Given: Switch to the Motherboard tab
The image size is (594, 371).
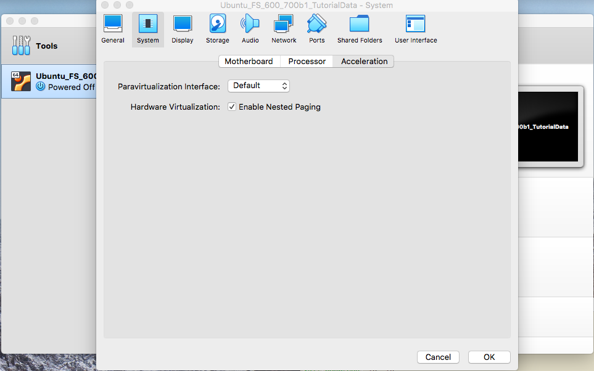Looking at the screenshot, I should pyautogui.click(x=249, y=61).
